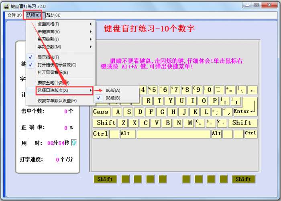
Task: Click the application icon in title bar
Action: coord(6,6)
